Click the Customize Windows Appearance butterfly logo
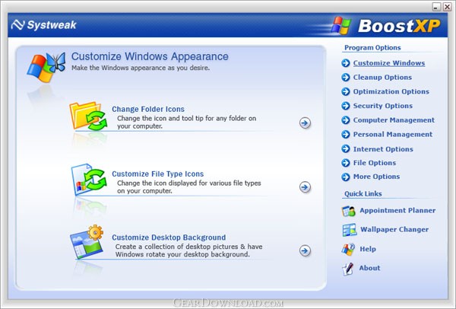456x309 pixels. (x=46, y=68)
